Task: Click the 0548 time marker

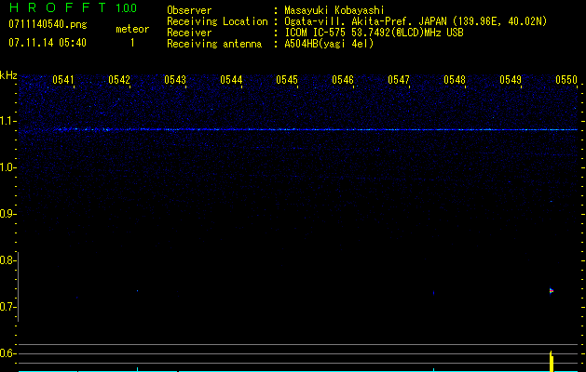Action: pyautogui.click(x=455, y=80)
